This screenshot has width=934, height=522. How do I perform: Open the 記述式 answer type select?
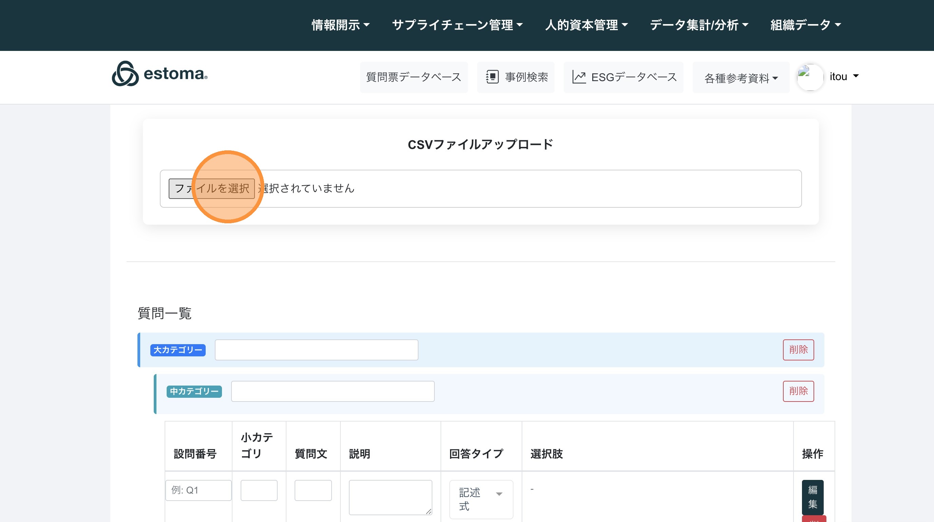point(481,499)
